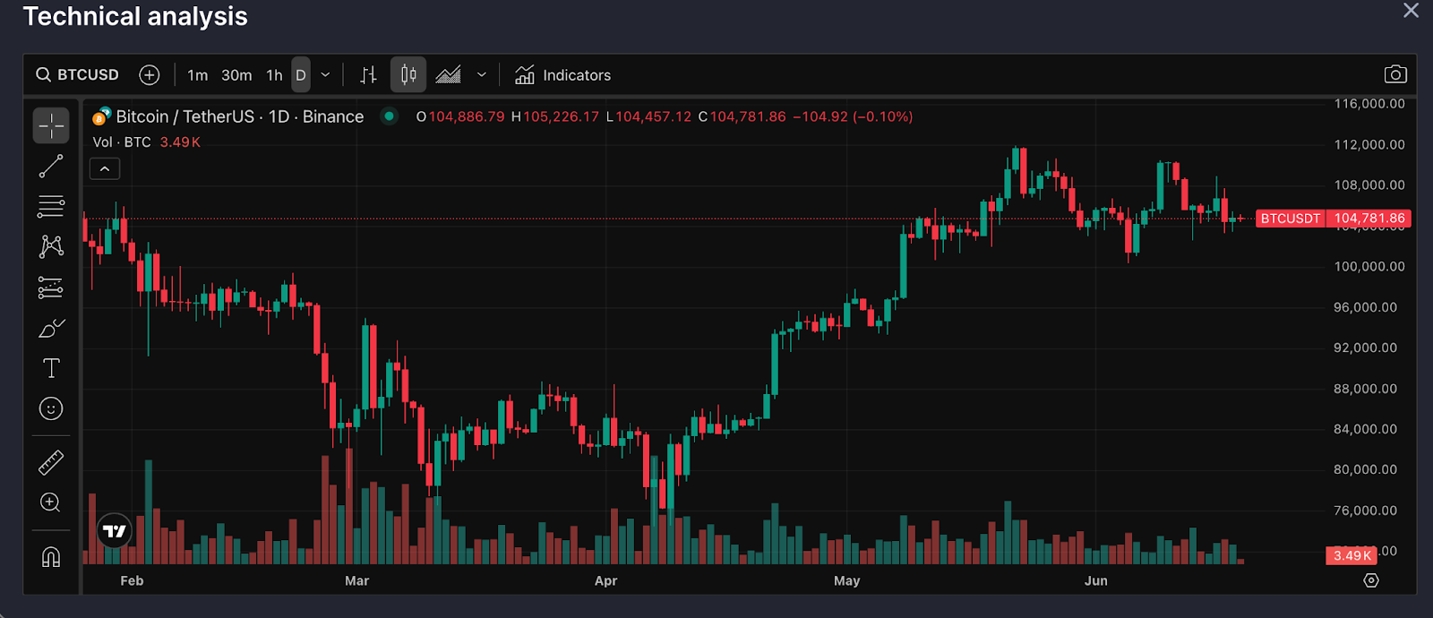This screenshot has height=618, width=1433.
Task: Click the BTCUSDT 104,781.86 price label
Action: [x=1334, y=219]
